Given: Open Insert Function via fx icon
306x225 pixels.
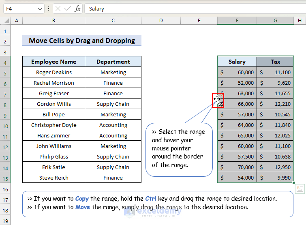Looking at the screenshot, I should pyautogui.click(x=77, y=9).
